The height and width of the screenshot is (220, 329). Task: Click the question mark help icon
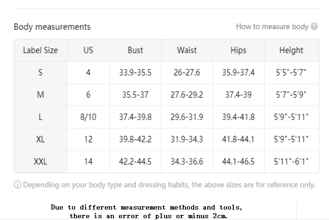(x=314, y=26)
